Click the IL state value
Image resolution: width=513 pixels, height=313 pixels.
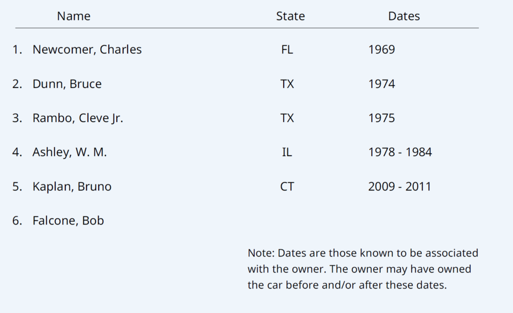pyautogui.click(x=287, y=152)
